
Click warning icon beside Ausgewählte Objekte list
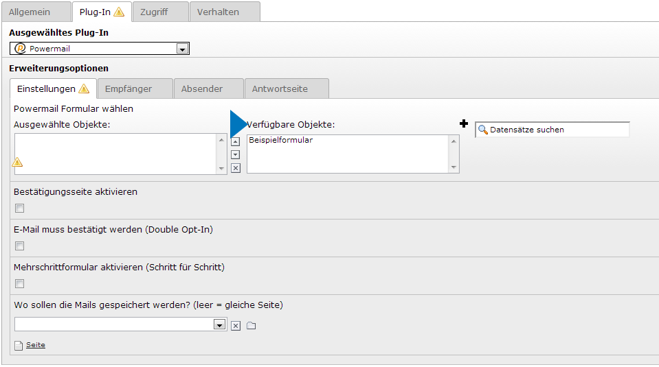click(18, 163)
